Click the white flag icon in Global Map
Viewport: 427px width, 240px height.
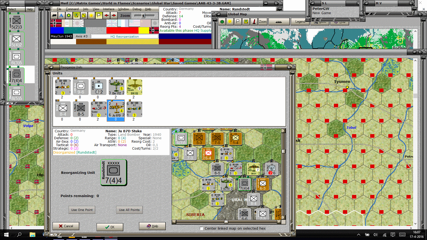point(238,22)
